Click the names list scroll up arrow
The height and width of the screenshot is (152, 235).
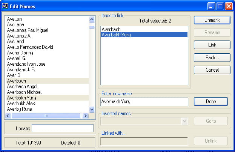[x=92, y=19]
